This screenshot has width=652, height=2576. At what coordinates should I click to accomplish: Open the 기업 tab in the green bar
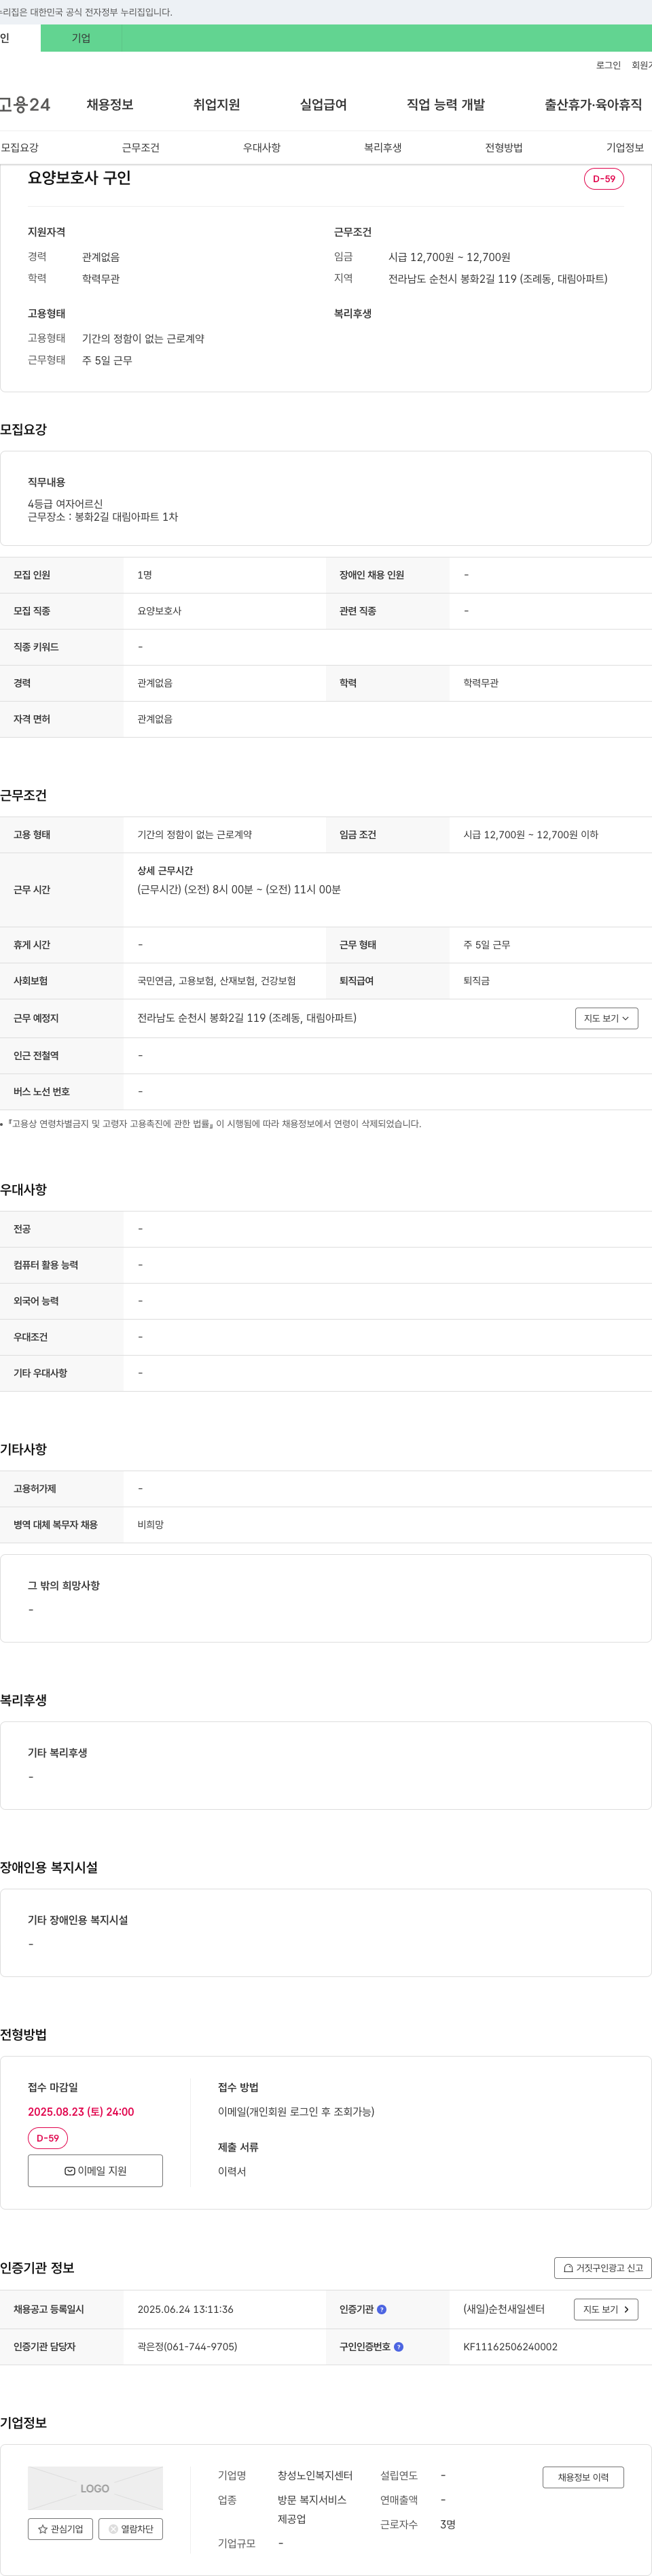click(x=81, y=38)
